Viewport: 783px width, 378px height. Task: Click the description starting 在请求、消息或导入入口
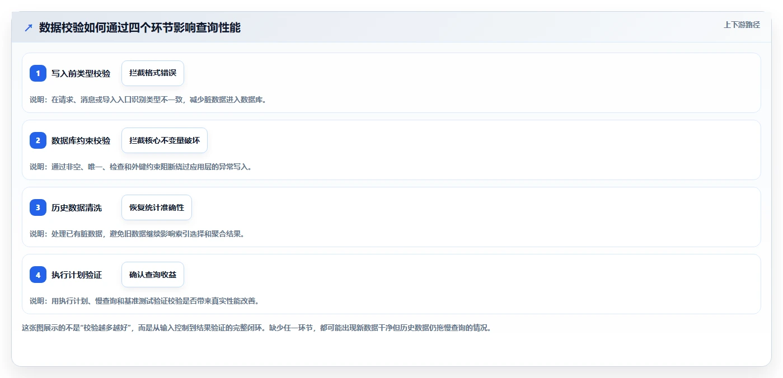[x=148, y=100]
